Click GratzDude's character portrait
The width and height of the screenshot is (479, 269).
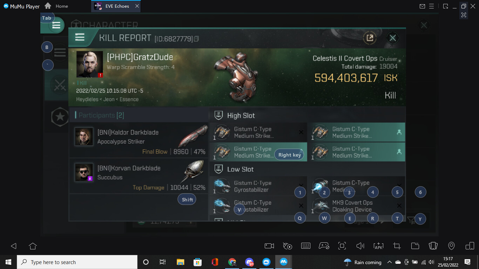click(x=90, y=64)
